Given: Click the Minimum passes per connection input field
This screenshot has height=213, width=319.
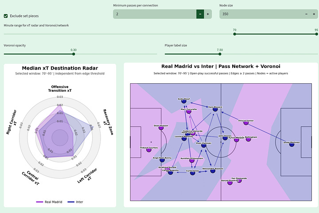Looking at the screenshot, I should coord(155,14).
